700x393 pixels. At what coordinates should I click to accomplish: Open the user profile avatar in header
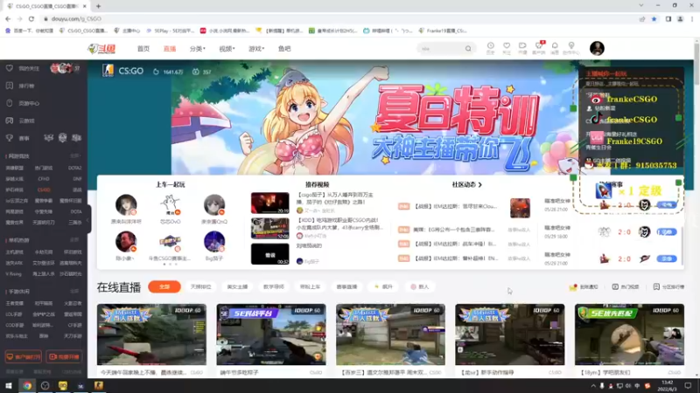tap(597, 48)
